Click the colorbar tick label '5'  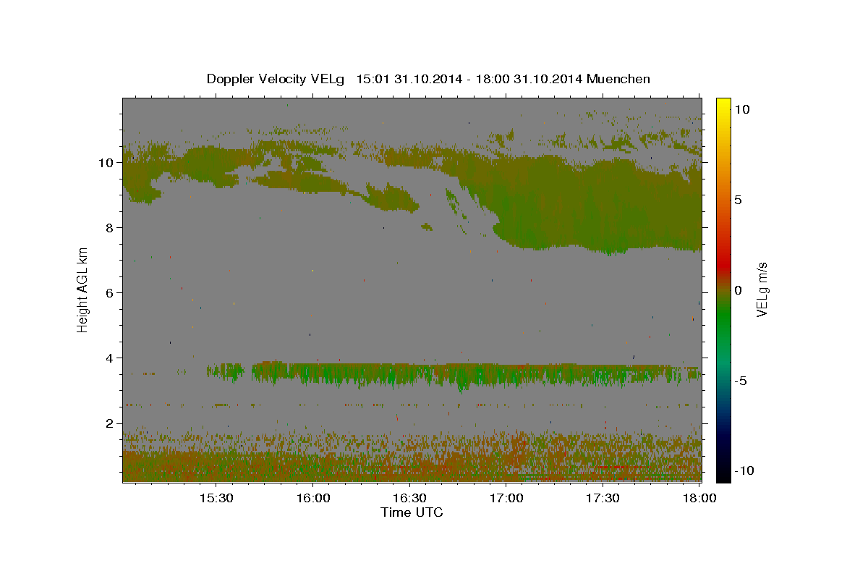[739, 200]
